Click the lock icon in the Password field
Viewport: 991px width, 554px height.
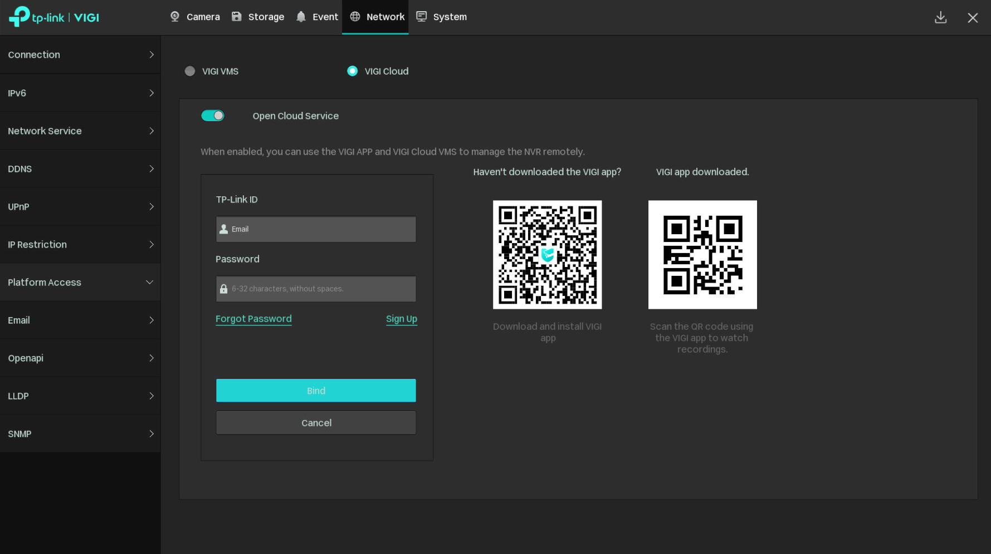point(224,289)
